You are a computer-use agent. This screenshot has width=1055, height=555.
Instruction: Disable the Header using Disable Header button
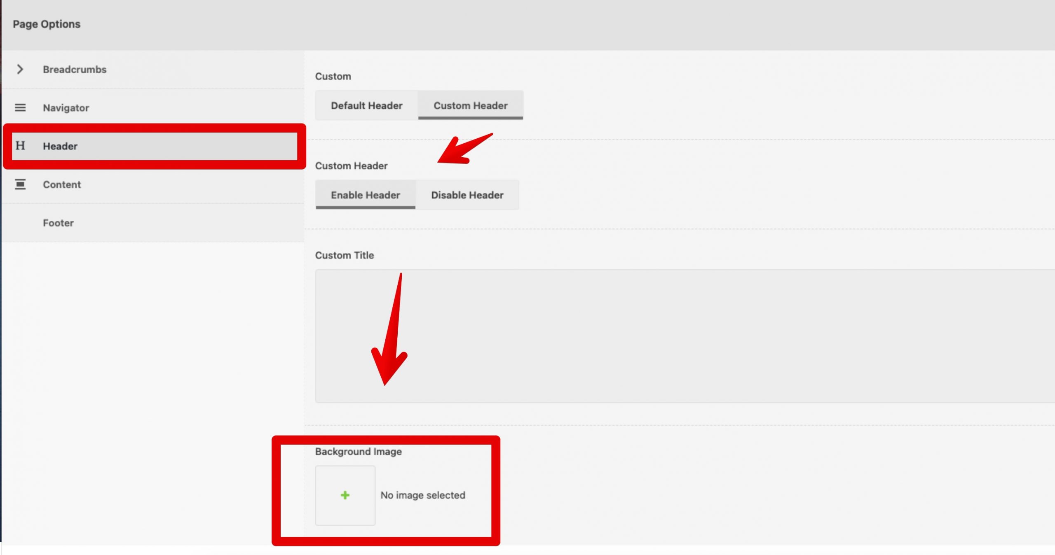point(467,194)
